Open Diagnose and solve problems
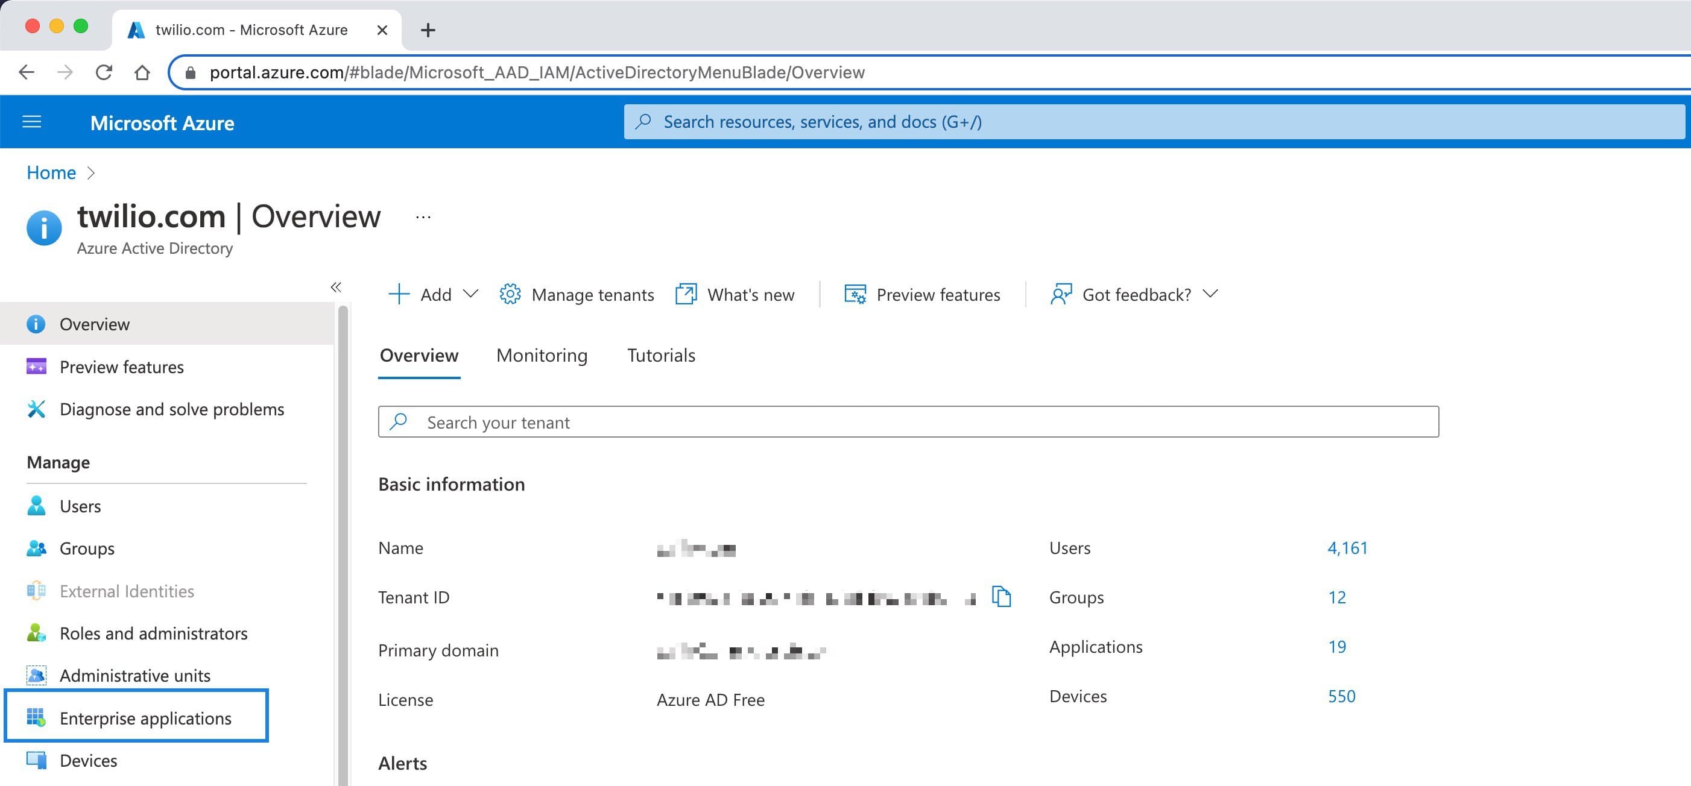This screenshot has width=1691, height=786. point(172,409)
